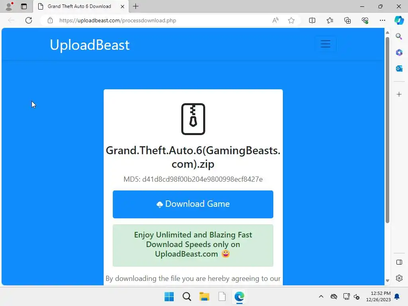The image size is (408, 306).
Task: Open Browser essentials heart icon
Action: pyautogui.click(x=365, y=20)
